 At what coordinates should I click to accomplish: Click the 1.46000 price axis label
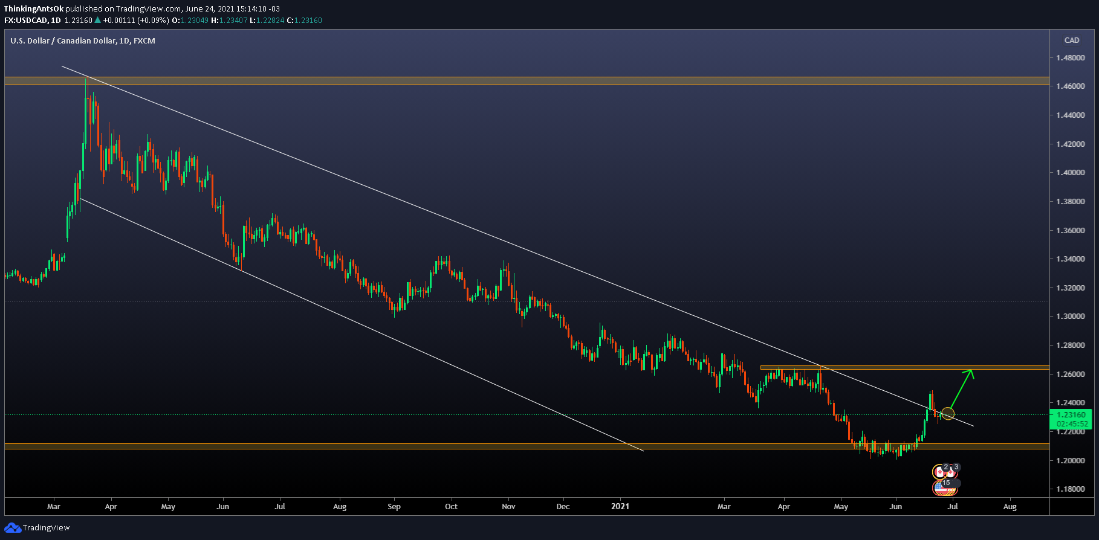click(1070, 86)
